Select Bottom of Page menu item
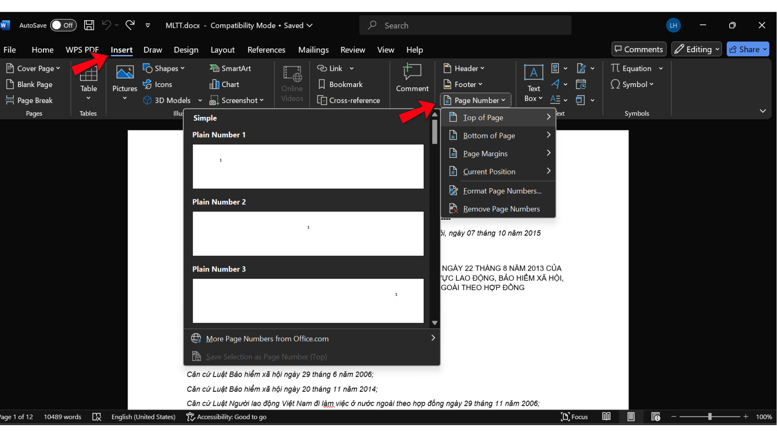The width and height of the screenshot is (777, 437). coord(498,135)
